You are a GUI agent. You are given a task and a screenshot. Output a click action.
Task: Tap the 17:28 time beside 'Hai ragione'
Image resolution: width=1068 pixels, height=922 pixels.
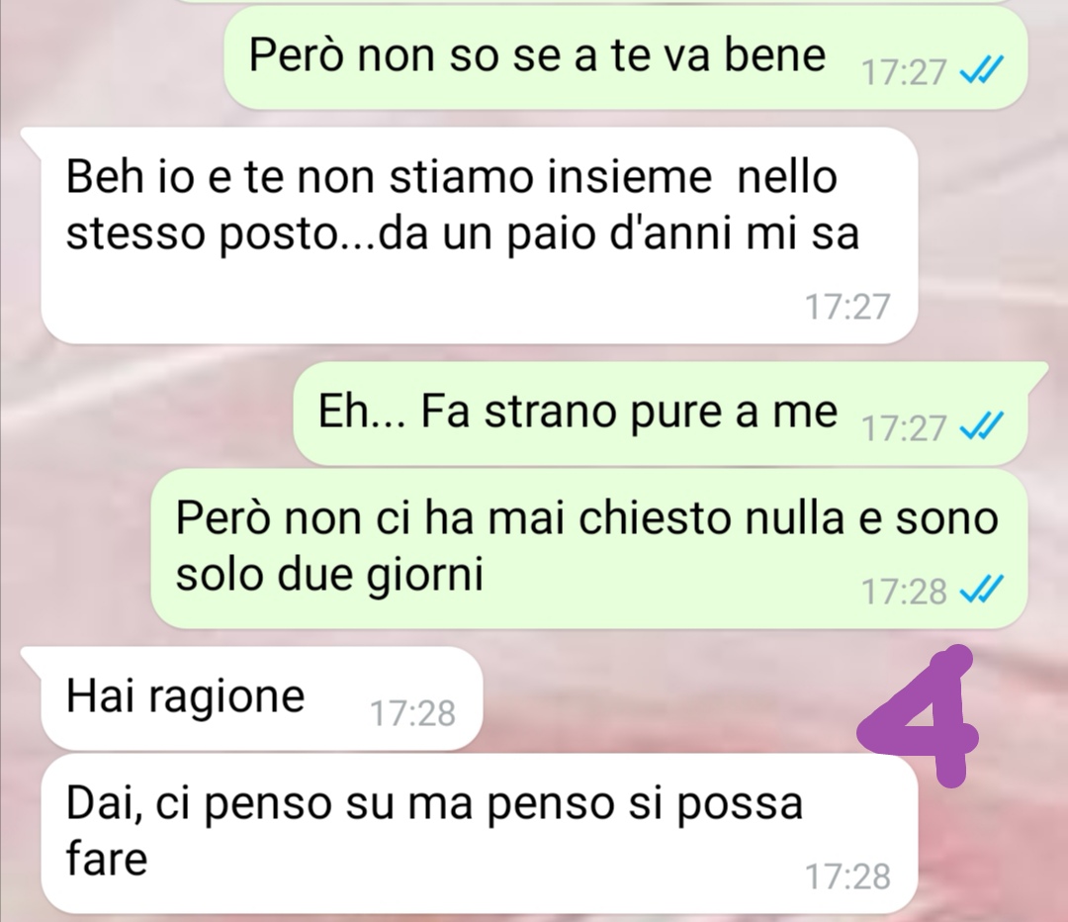412,713
